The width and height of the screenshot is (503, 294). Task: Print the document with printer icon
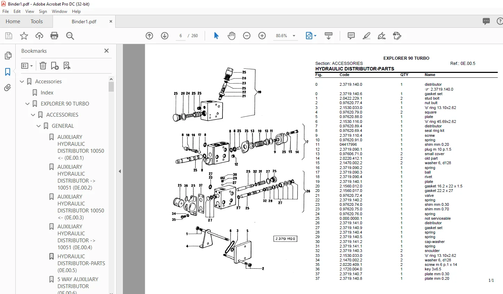tap(54, 36)
